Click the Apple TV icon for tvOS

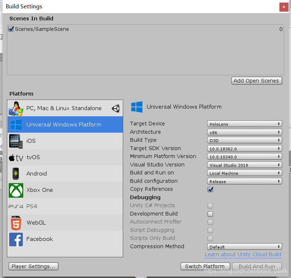coord(16,158)
